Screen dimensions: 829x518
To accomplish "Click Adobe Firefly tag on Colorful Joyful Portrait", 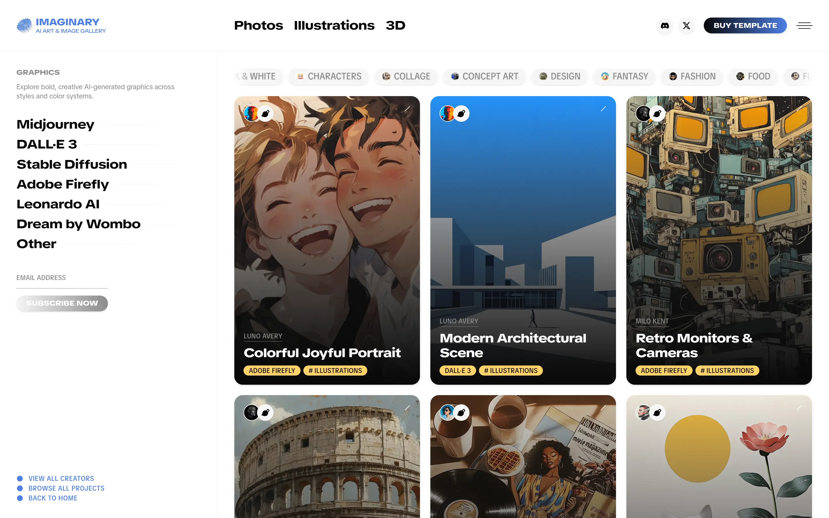I will click(x=272, y=370).
